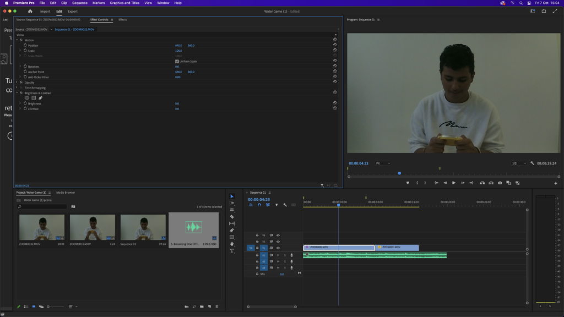Select the Selection tool arrow
Viewport: 564px width, 317px height.
(x=232, y=196)
